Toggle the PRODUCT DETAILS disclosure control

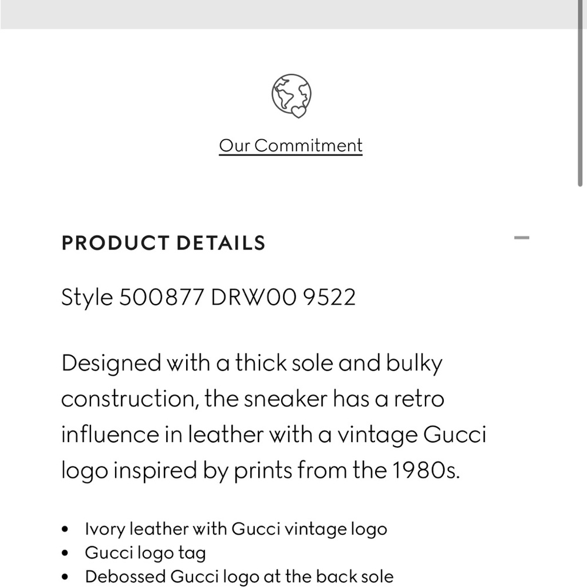tap(521, 238)
